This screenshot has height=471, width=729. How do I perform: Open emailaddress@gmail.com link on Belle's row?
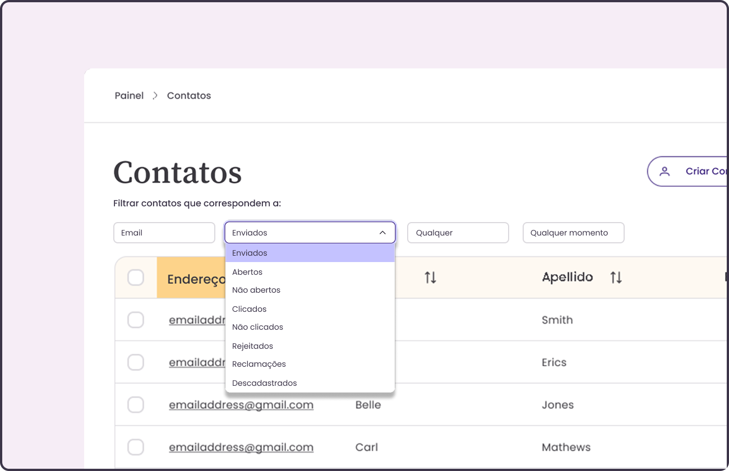click(241, 405)
